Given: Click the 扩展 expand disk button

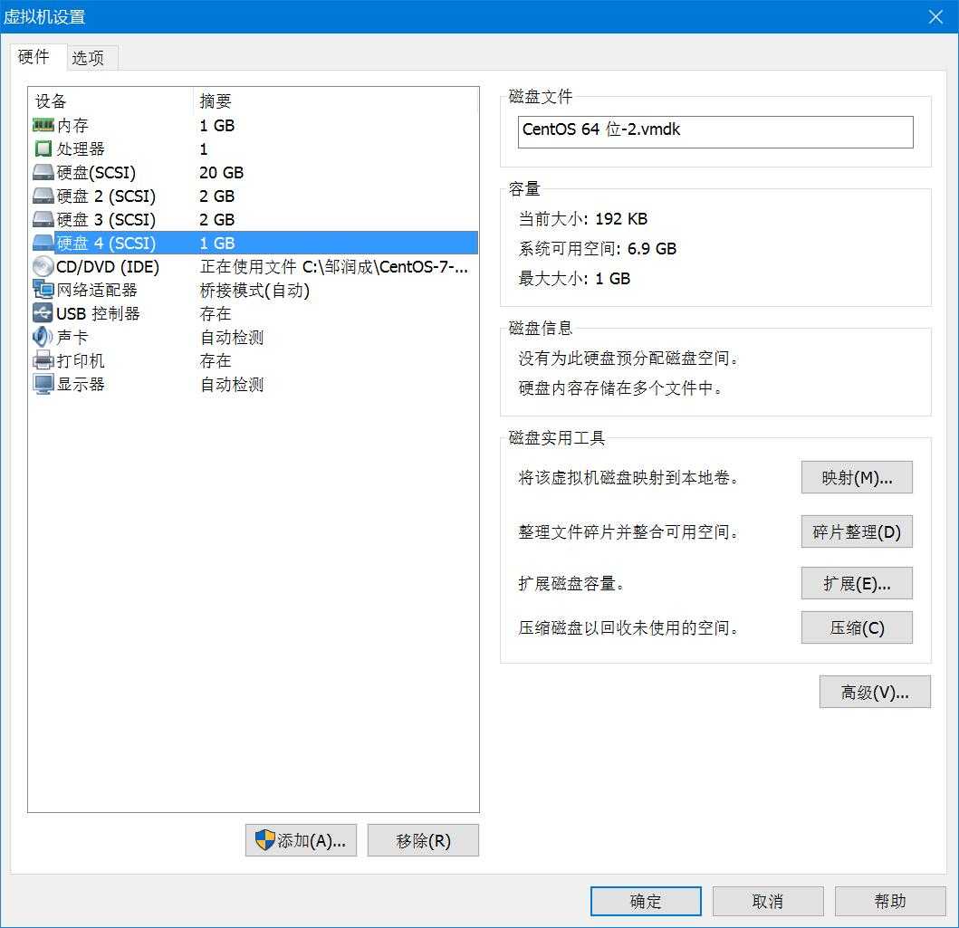Looking at the screenshot, I should pyautogui.click(x=856, y=583).
